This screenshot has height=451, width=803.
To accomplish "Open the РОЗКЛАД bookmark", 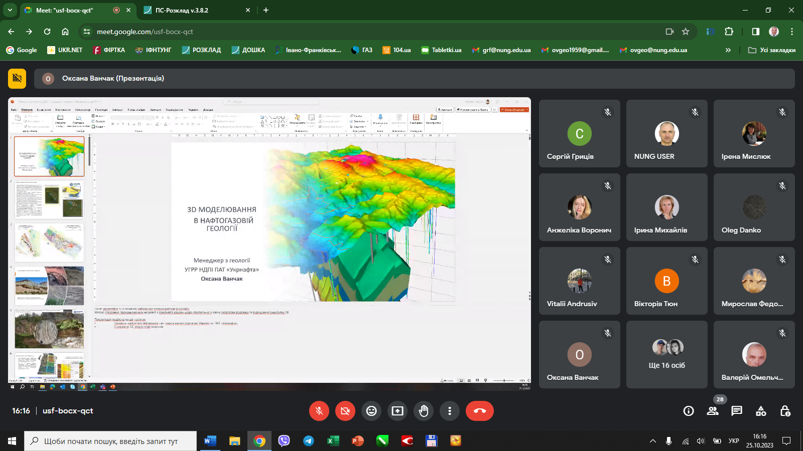I will [201, 50].
